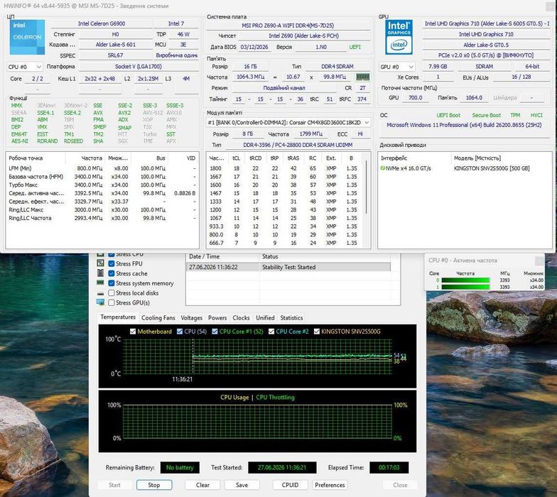Click the 'Турбо Макс' row
The image size is (557, 497).
(x=102, y=185)
